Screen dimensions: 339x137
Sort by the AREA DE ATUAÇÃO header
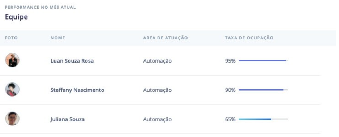(x=166, y=38)
